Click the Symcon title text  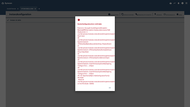click(8, 3)
